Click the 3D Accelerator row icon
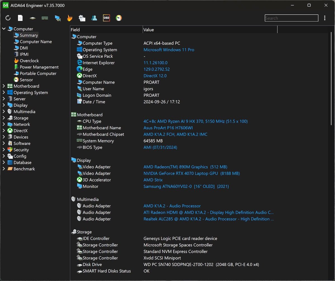Screen dimensions: 335x281 tap(80, 180)
